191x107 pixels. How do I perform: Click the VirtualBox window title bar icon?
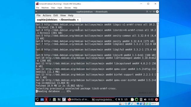(37, 4)
